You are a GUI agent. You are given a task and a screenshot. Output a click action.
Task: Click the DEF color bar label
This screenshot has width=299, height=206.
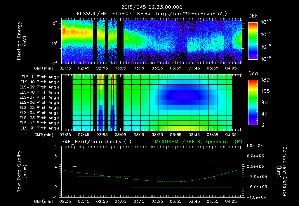click(253, 16)
